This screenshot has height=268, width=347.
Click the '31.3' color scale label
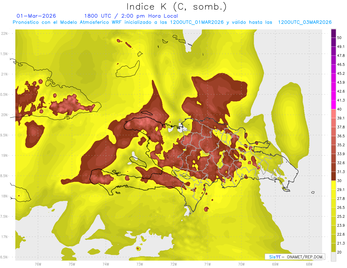pyautogui.click(x=341, y=172)
